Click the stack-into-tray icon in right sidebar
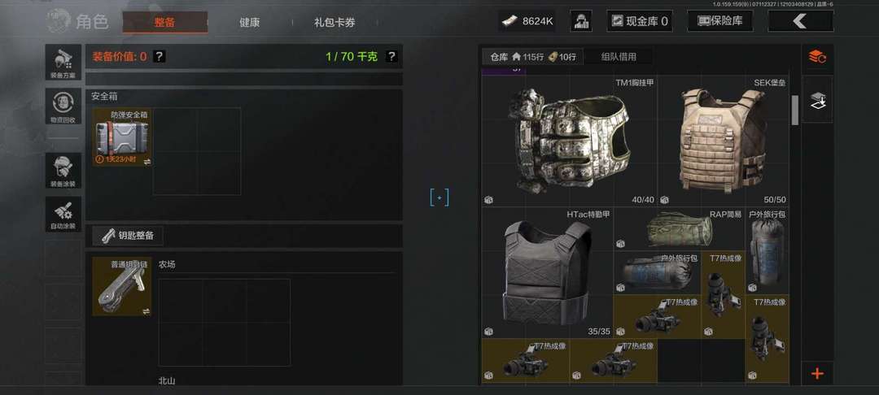Screen dimensions: 879x395 817,100
